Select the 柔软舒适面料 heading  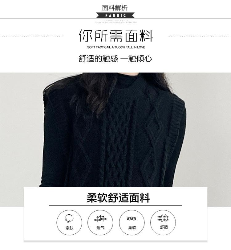(x=118, y=198)
